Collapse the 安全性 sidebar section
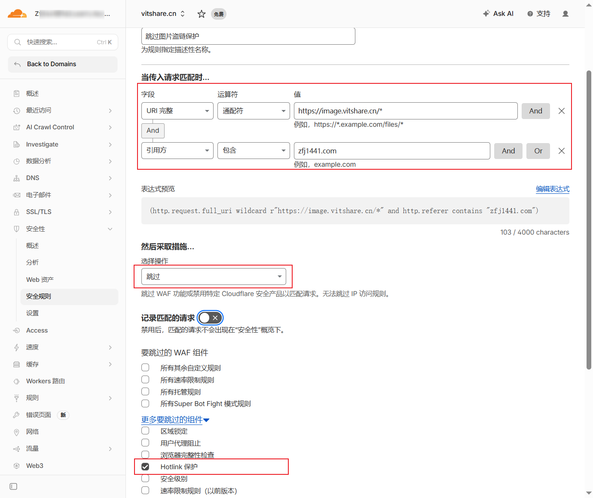Screen dimensions: 593x498 tap(110, 229)
